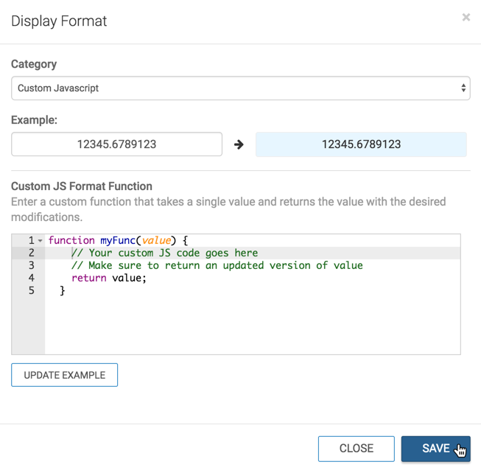Collapse the myFunc code fold arrow
The width and height of the screenshot is (481, 473).
(41, 241)
